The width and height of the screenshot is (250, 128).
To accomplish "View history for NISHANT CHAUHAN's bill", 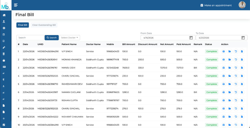I will 236,117.
